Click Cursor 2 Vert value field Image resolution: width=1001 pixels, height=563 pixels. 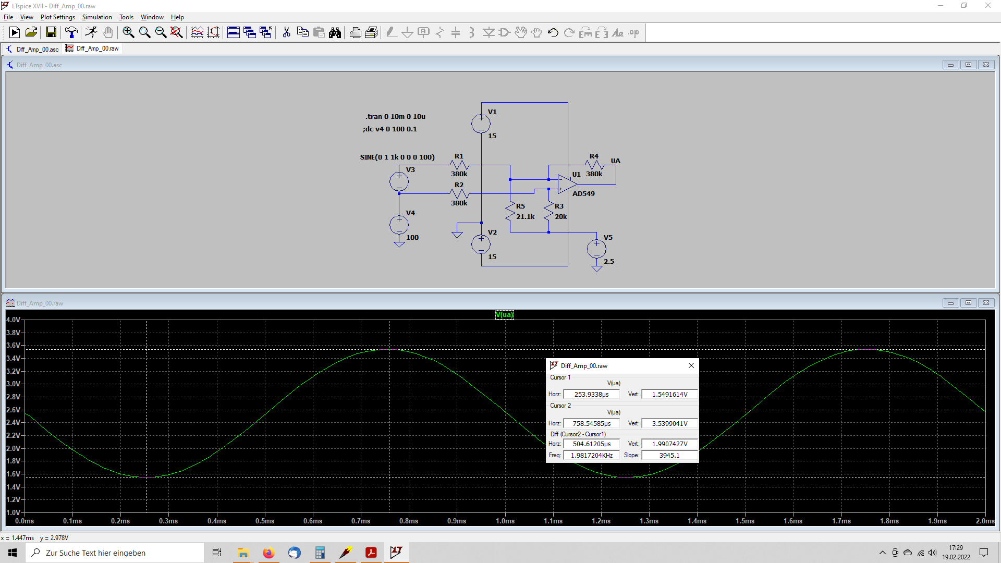[669, 424]
